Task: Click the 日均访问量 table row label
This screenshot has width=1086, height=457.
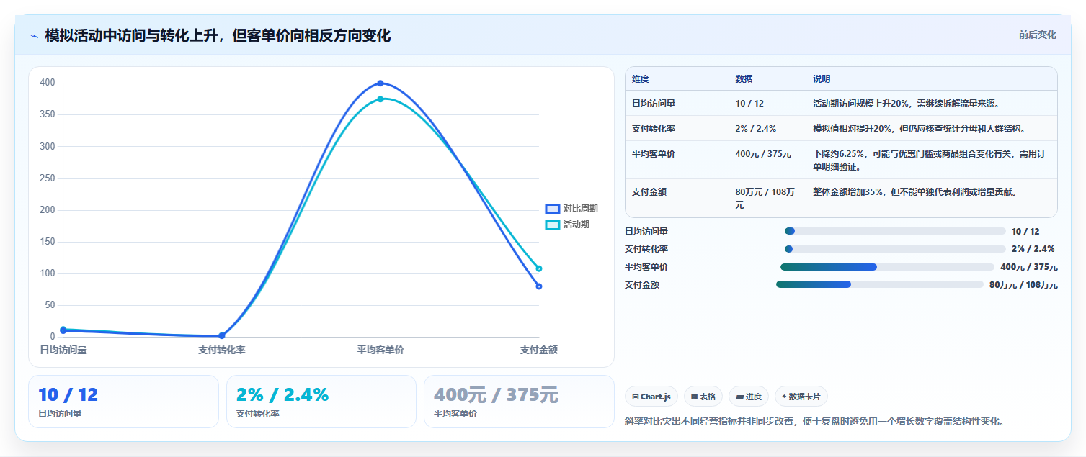Action: [654, 104]
